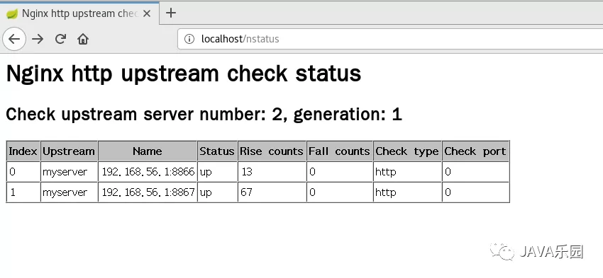Click the Upstream column header
The height and width of the screenshot is (278, 603).
point(69,151)
